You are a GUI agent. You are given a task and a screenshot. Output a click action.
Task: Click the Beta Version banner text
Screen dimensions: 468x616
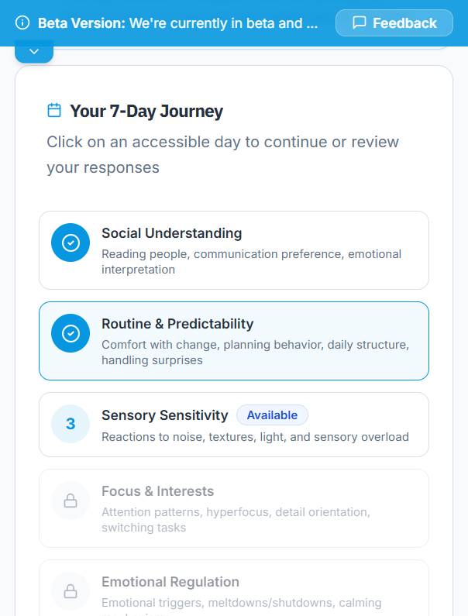coord(178,23)
